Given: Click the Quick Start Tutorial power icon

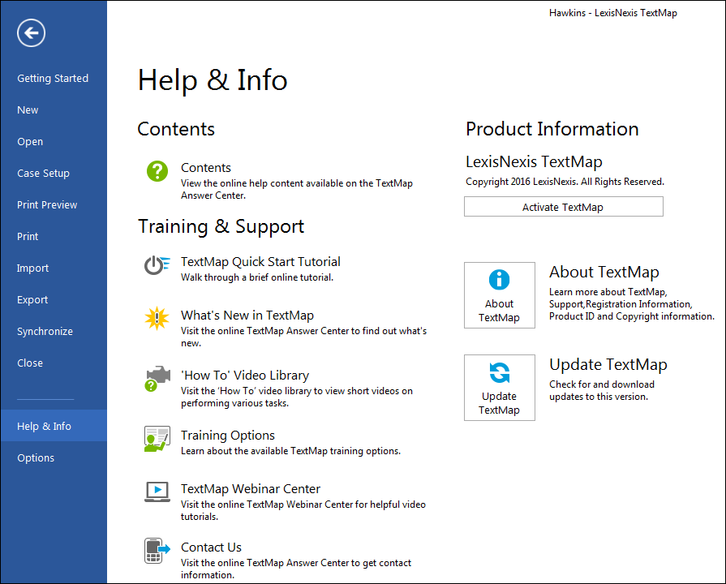Looking at the screenshot, I should click(157, 265).
